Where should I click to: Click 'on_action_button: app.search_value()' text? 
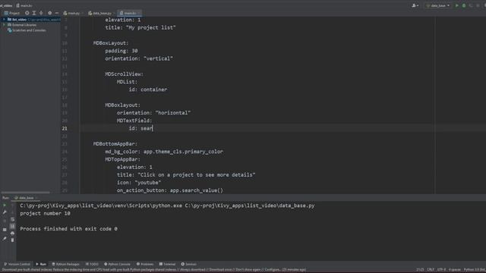170,190
